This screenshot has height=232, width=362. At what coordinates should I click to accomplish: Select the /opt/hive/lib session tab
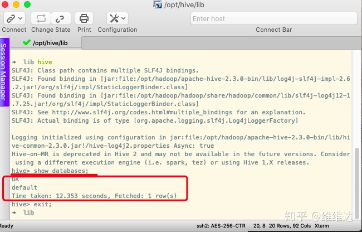click(x=46, y=43)
